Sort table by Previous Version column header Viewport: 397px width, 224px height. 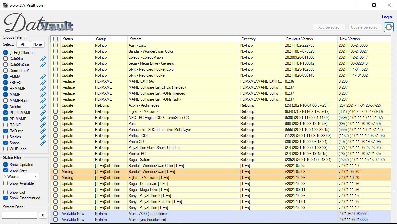tap(311, 39)
